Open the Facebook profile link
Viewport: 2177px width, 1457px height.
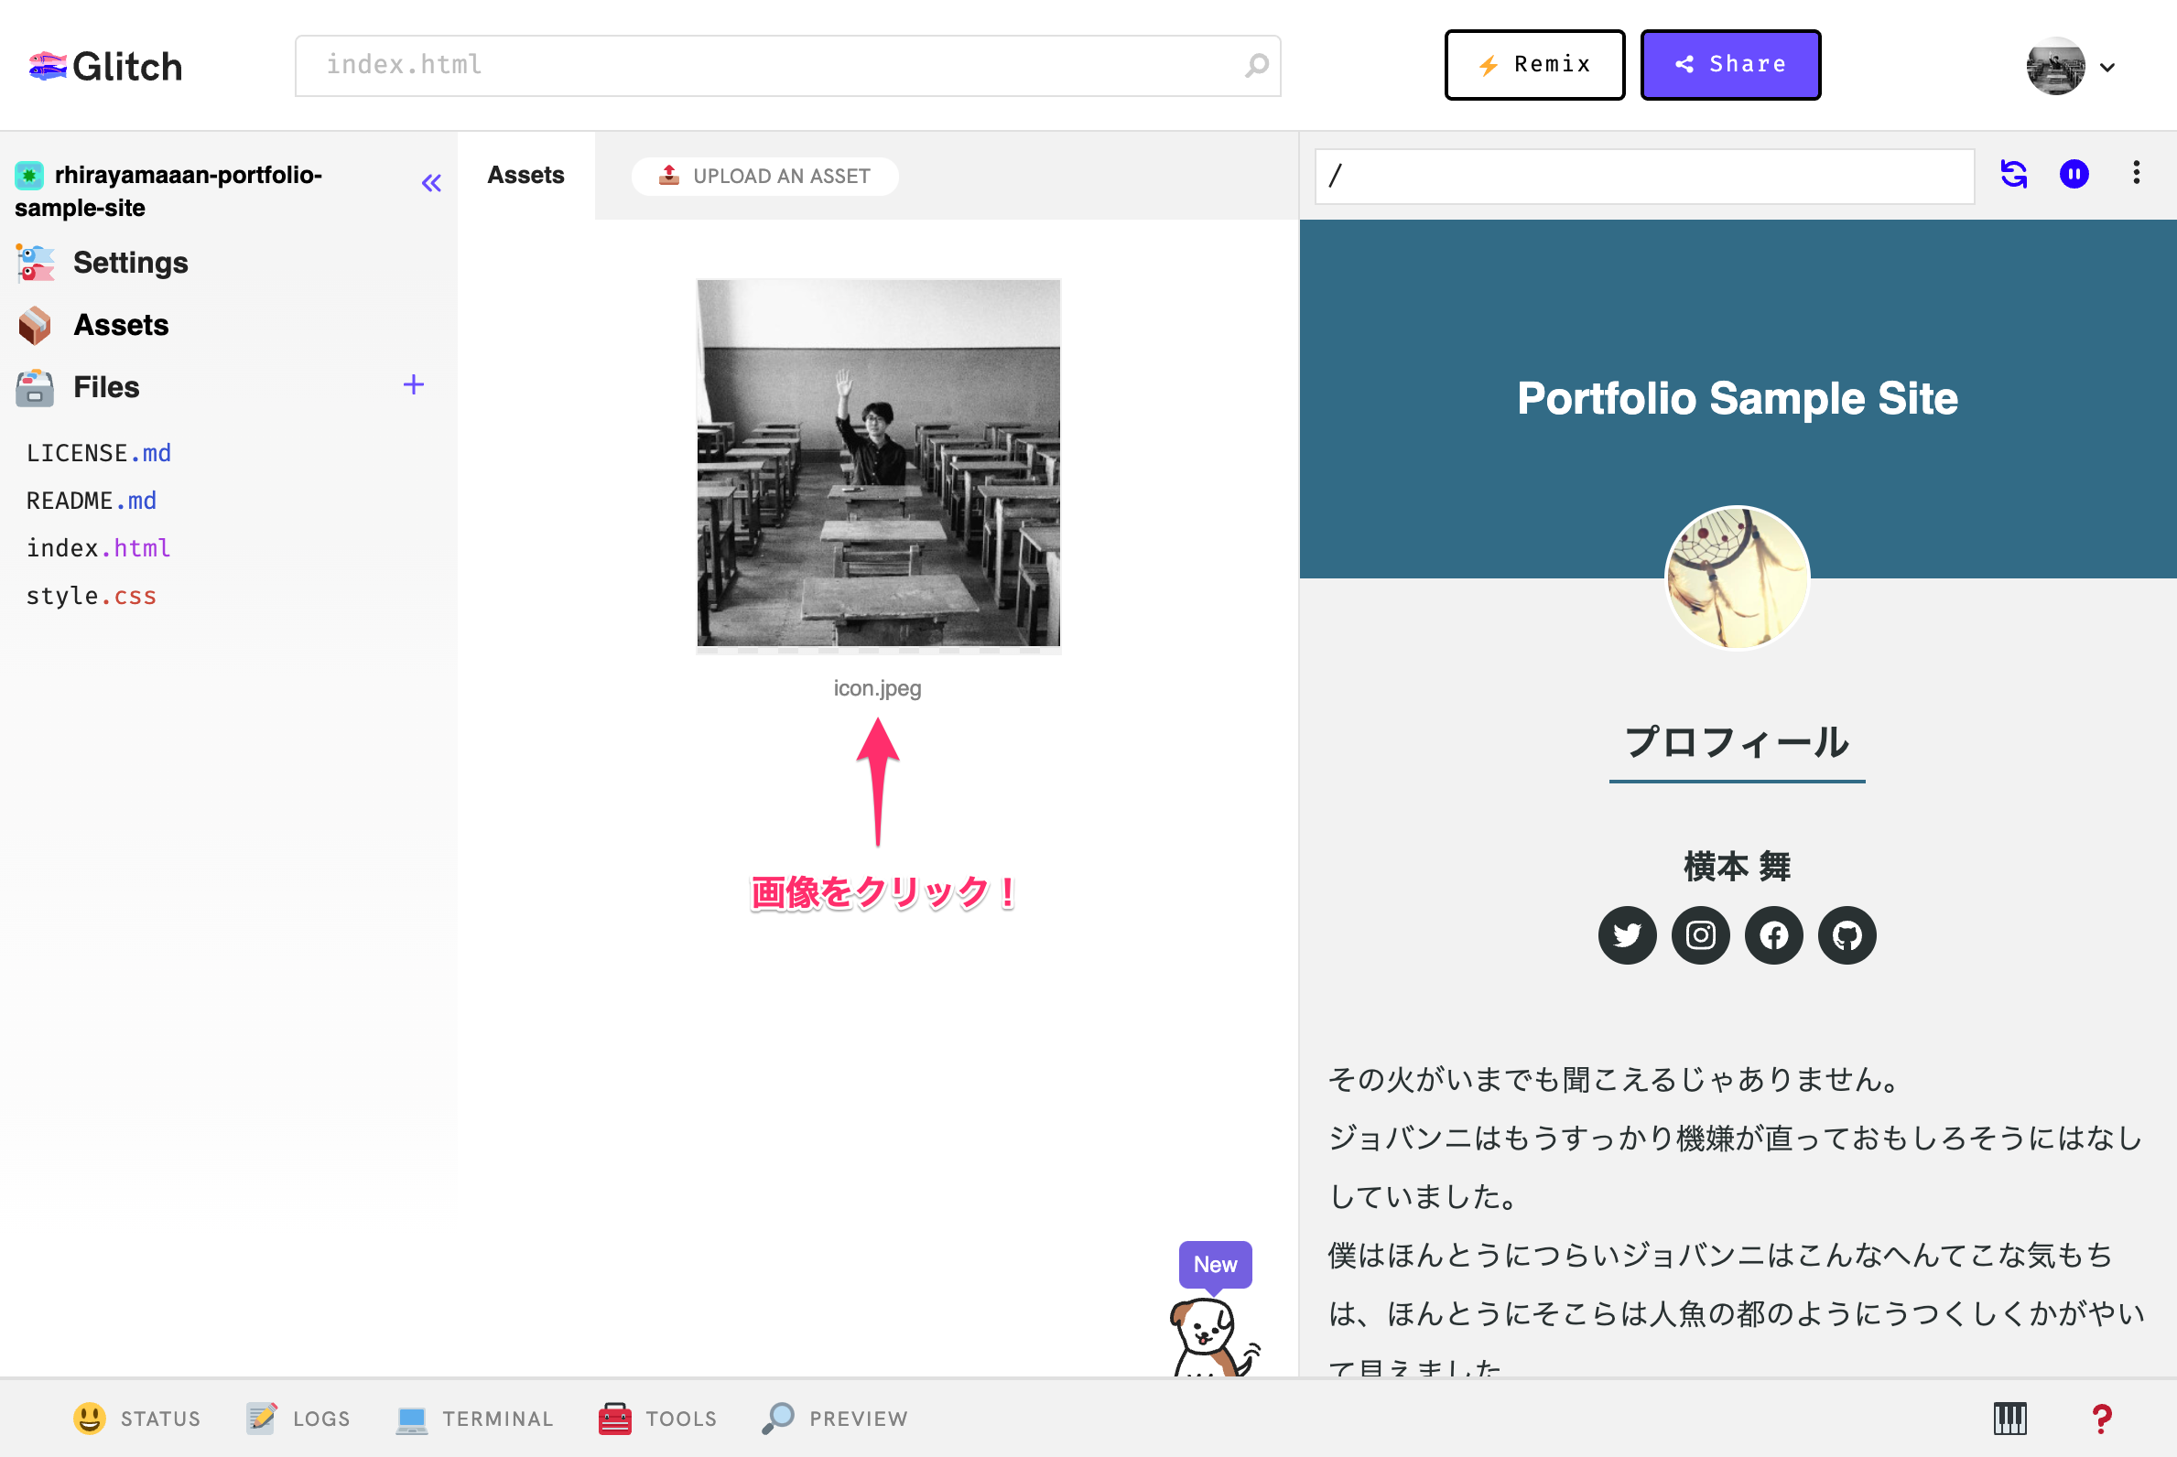1773,935
